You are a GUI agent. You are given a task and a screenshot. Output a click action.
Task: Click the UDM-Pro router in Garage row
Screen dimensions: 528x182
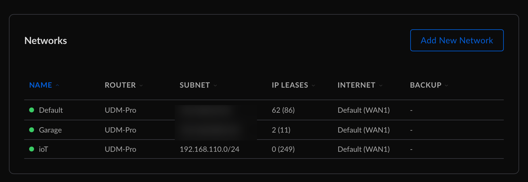[121, 130]
